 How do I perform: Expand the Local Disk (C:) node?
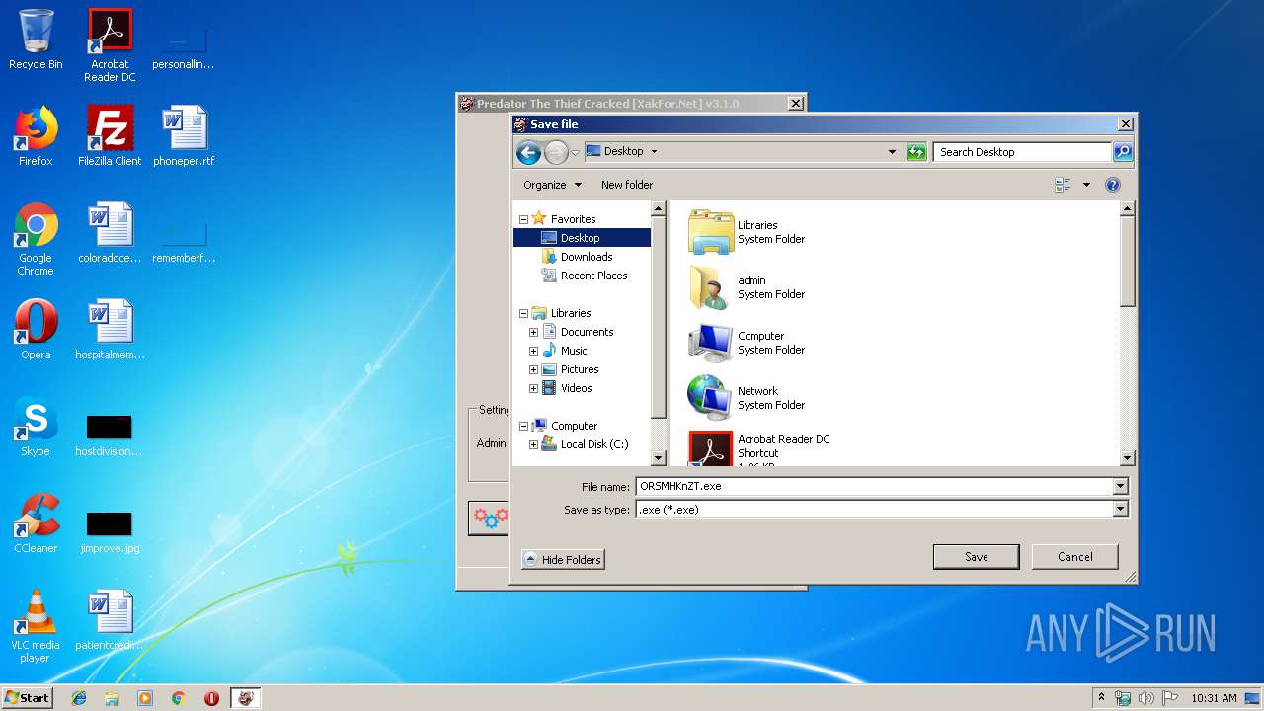point(533,444)
